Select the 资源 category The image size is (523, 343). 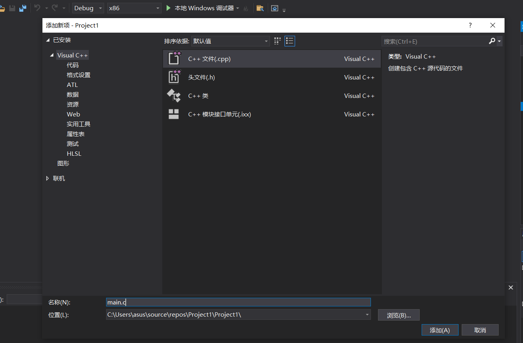tap(73, 105)
